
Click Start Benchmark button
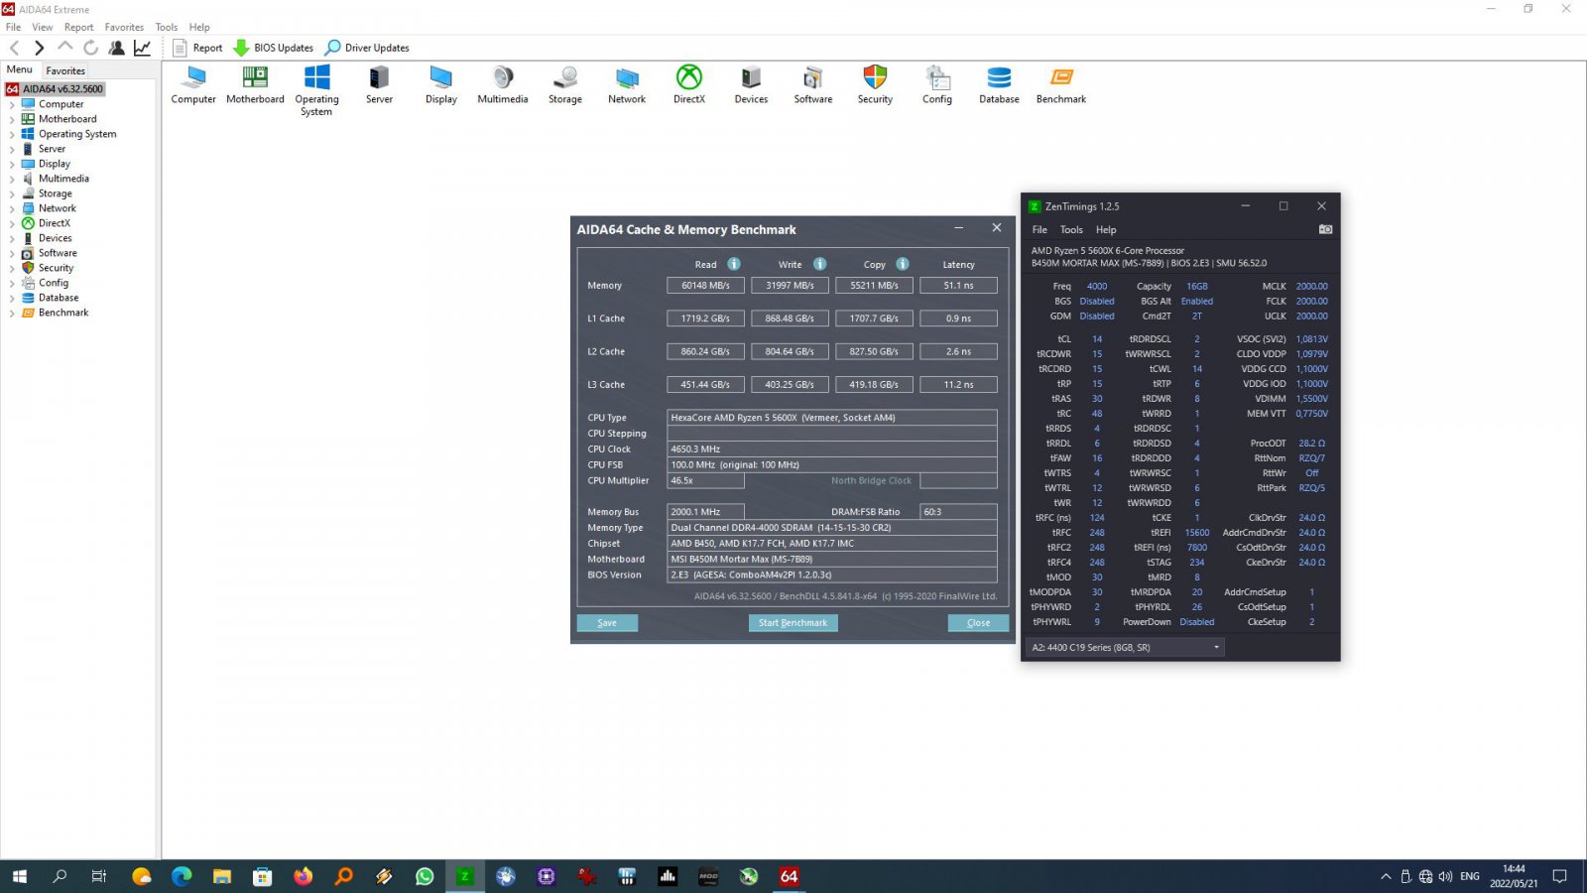tap(793, 623)
